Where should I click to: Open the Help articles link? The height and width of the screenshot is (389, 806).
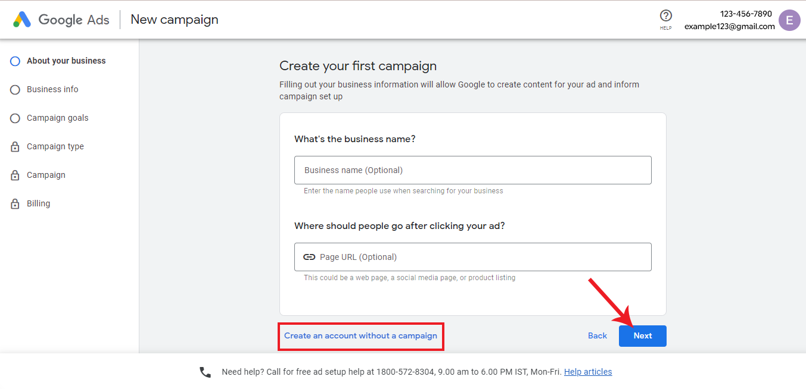pos(588,372)
